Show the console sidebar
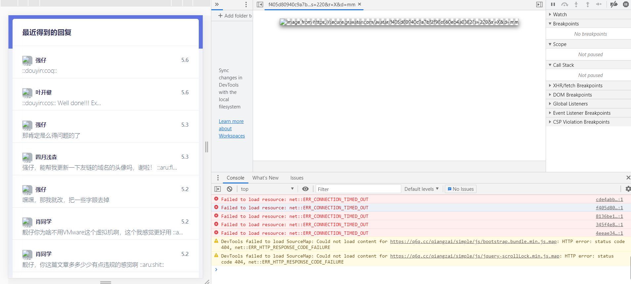 [x=218, y=189]
